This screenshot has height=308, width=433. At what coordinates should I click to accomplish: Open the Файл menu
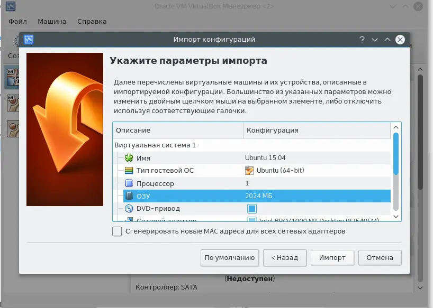[x=17, y=22]
